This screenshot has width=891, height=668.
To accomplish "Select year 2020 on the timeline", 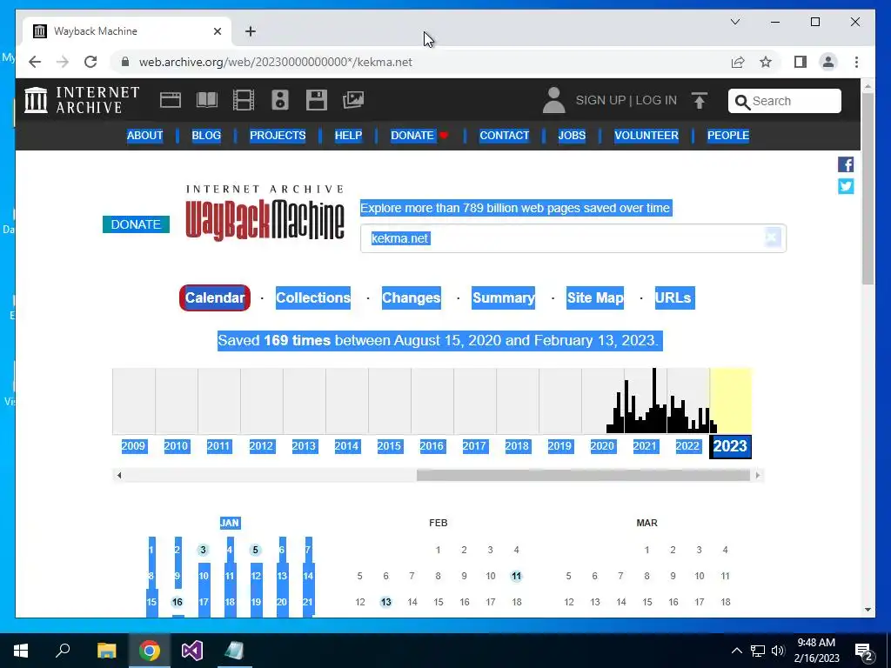I will (x=602, y=446).
